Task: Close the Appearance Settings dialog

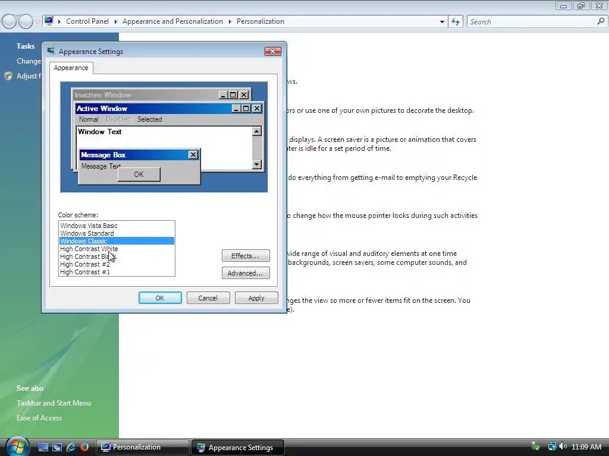Action: [x=272, y=51]
